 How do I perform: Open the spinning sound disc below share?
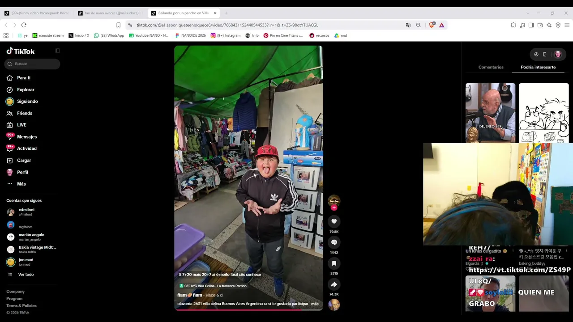tap(334, 305)
